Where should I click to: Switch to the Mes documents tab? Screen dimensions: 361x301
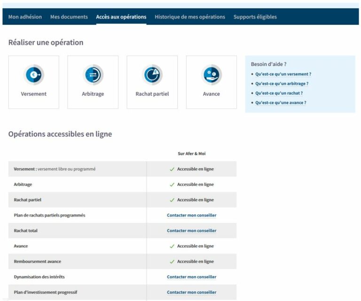point(69,17)
